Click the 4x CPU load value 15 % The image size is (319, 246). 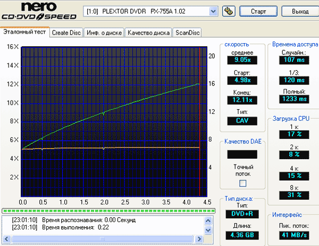[x=294, y=176]
